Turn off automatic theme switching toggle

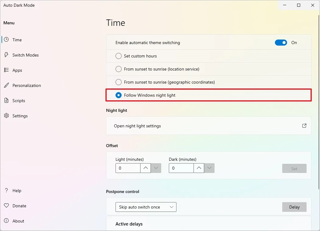[x=281, y=43]
